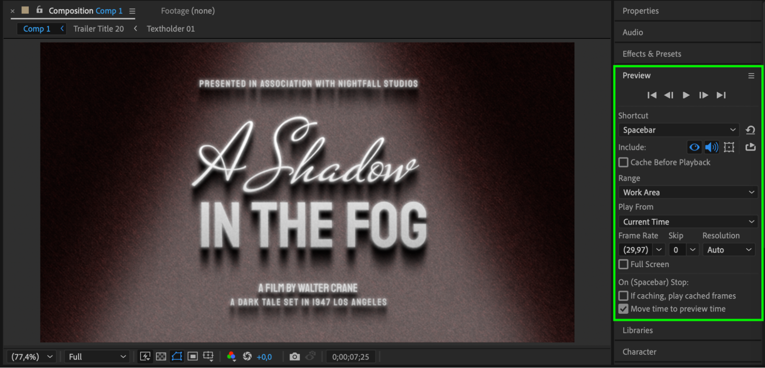Open the Spacebar shortcut dropdown
The image size is (765, 368).
678,130
